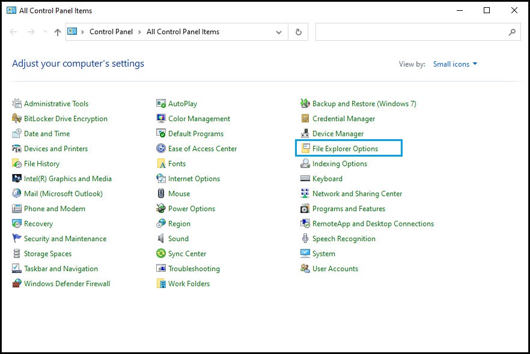Image resolution: width=530 pixels, height=354 pixels.
Task: Open Internet Options
Action: [194, 179]
